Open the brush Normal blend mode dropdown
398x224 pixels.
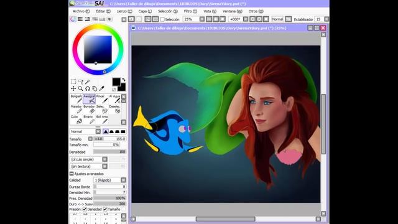tap(98, 131)
